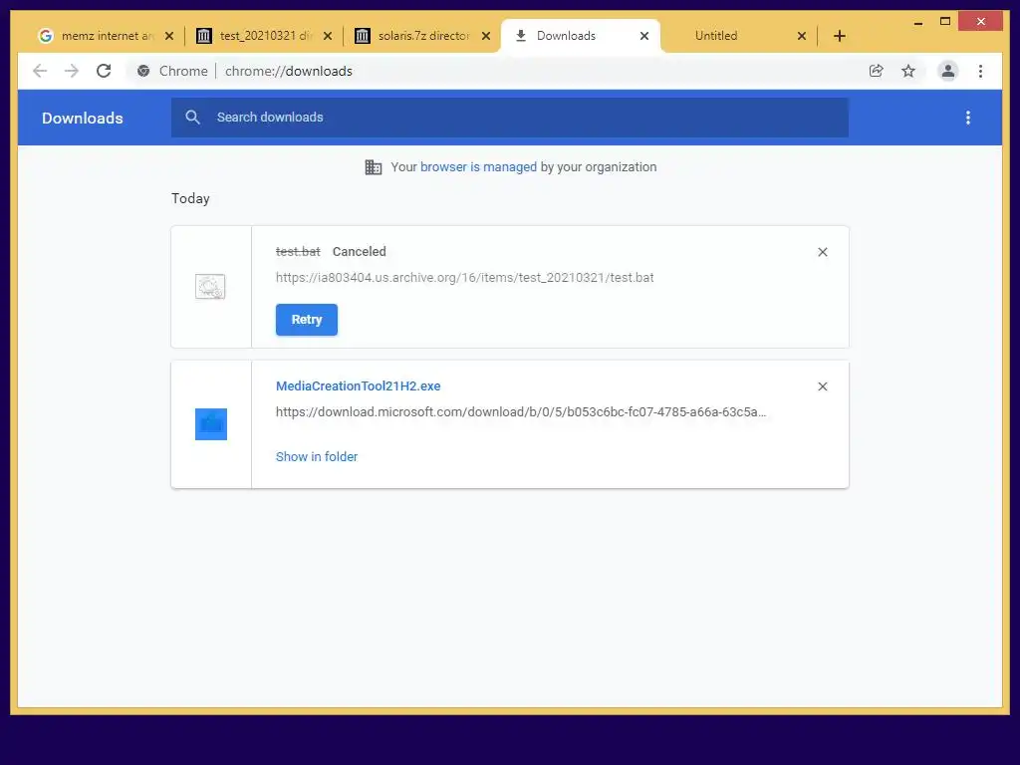Open the user profile avatar
1020x765 pixels.
click(x=948, y=71)
